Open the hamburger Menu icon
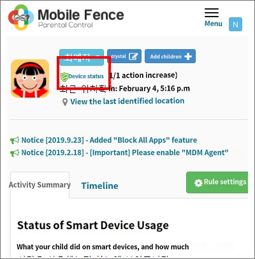 pyautogui.click(x=212, y=13)
